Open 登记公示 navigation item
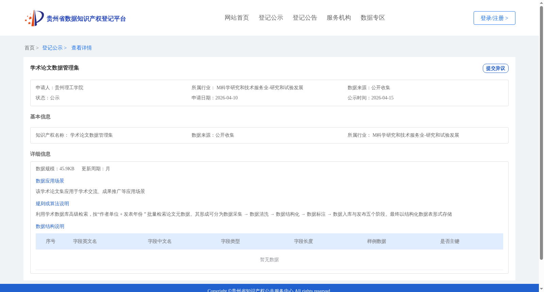The height and width of the screenshot is (292, 544). (x=271, y=18)
